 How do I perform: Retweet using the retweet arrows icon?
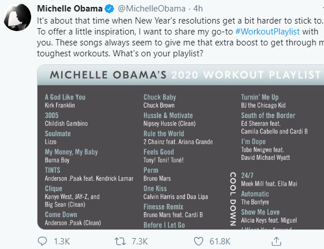[x=120, y=242]
